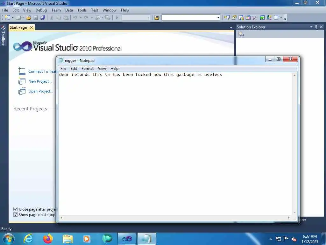This screenshot has height=245, width=326.
Task: Click the Notepad horizontal scrollbar right arrow
Action: point(289,218)
